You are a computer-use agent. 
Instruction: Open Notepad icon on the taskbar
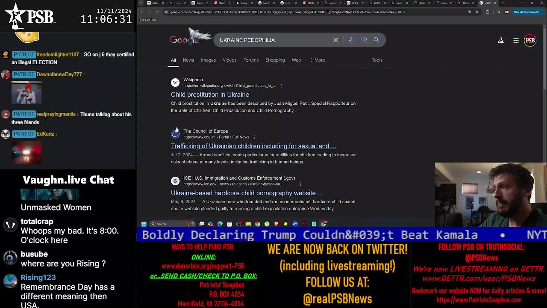314,224
